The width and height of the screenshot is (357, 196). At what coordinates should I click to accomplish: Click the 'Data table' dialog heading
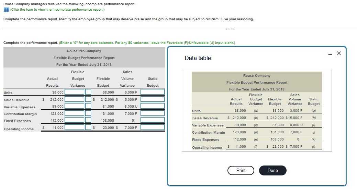click(198, 58)
